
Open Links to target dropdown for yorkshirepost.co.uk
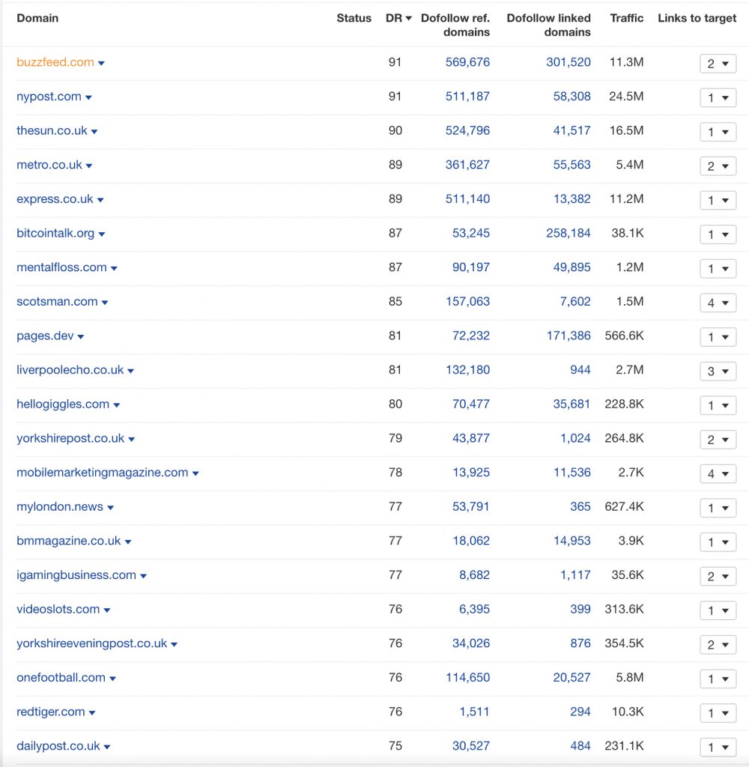(x=718, y=439)
